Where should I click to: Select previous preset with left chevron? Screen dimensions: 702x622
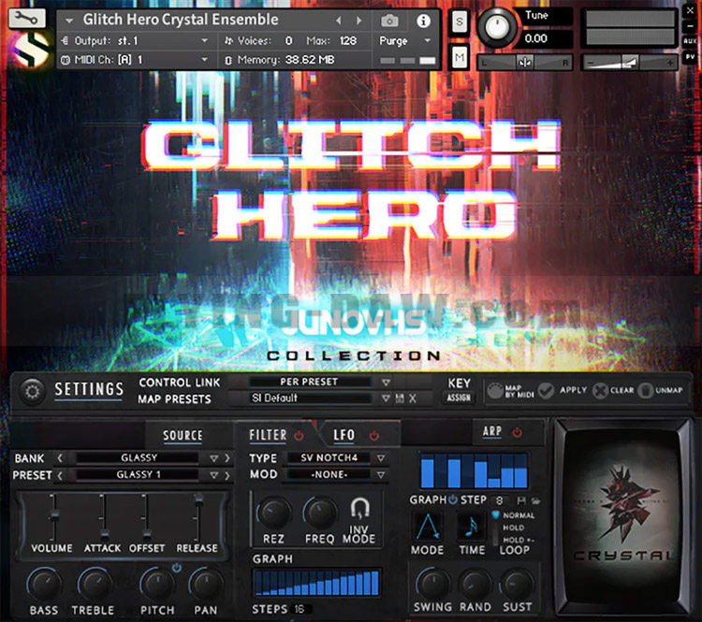pyautogui.click(x=60, y=475)
